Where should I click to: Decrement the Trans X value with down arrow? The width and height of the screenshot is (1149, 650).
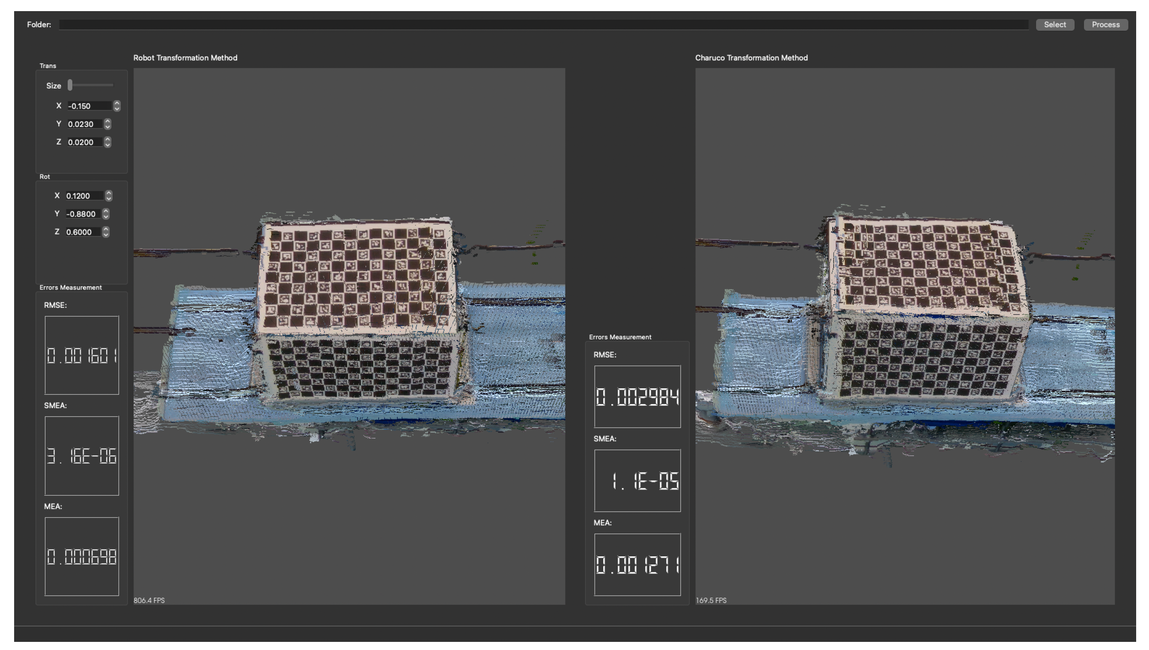click(x=116, y=109)
